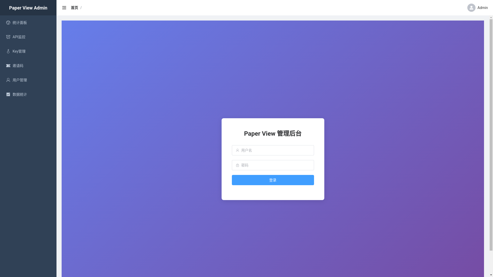Click the dashboard gauge icon beside 统计面板
This screenshot has height=277, width=493.
coord(8,23)
